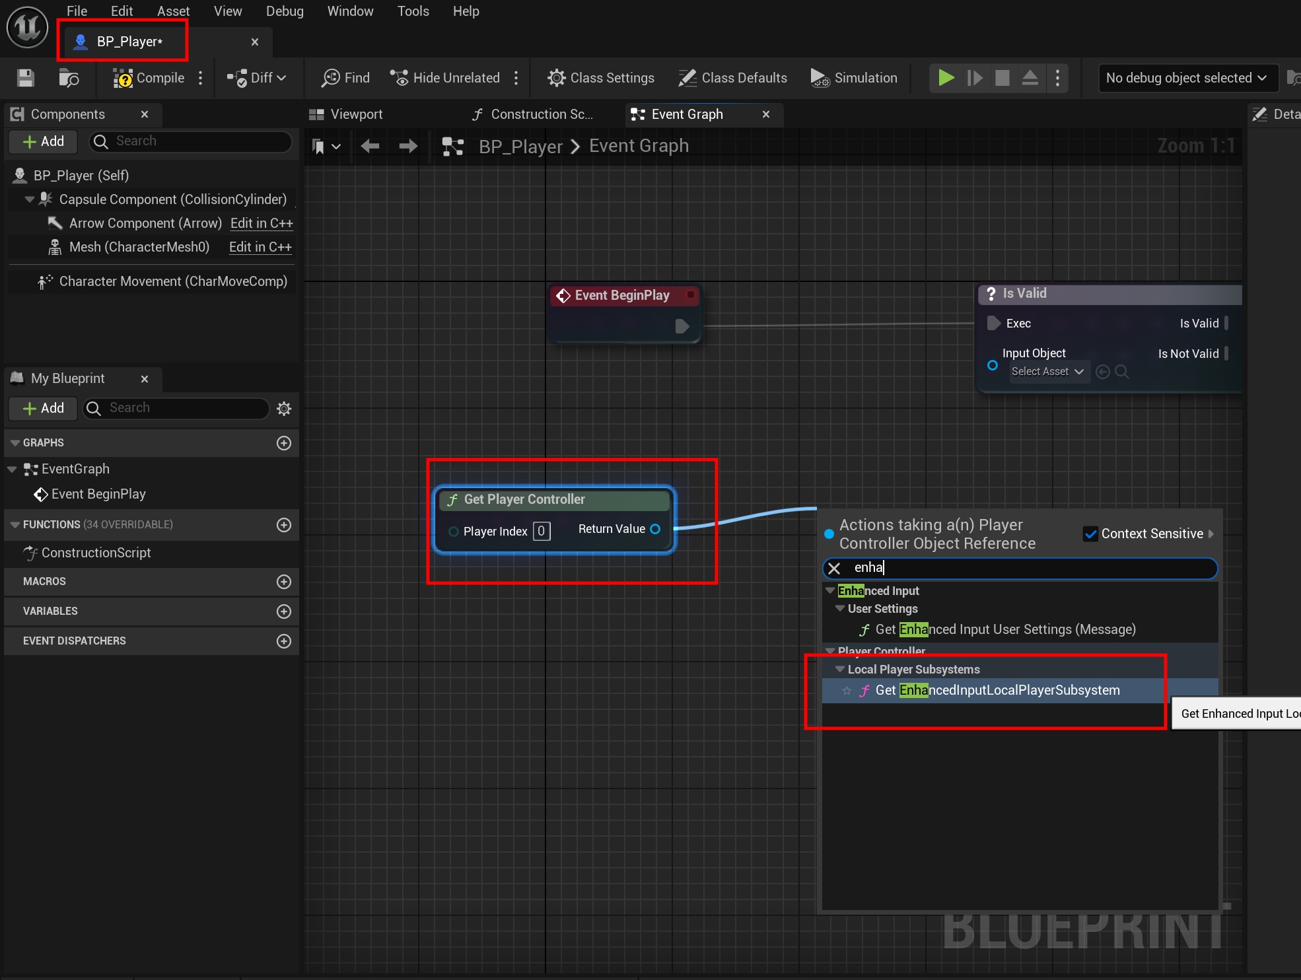Click the My Blueprint settings gear

pos(284,409)
